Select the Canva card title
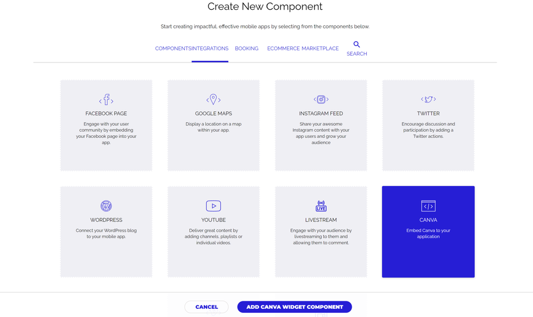Image resolution: width=533 pixels, height=317 pixels. click(x=428, y=220)
